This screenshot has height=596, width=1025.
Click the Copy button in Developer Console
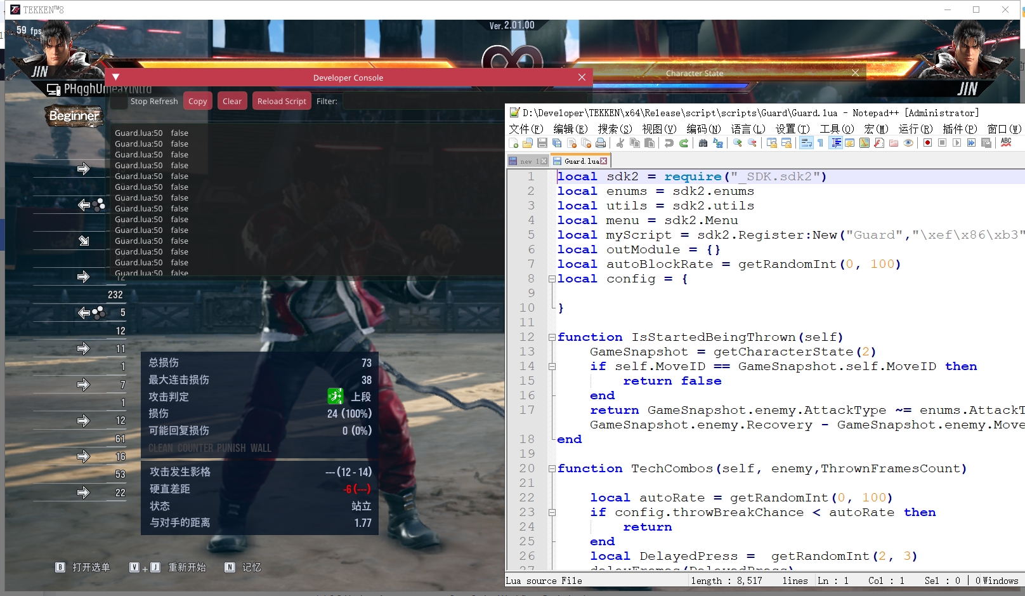(198, 101)
